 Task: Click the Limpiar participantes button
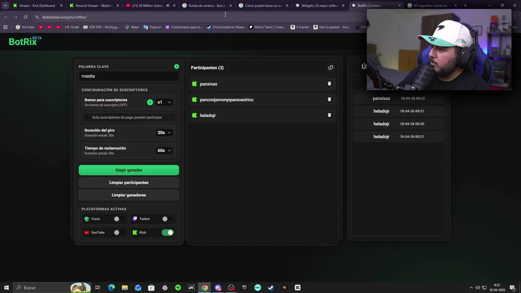pos(129,183)
